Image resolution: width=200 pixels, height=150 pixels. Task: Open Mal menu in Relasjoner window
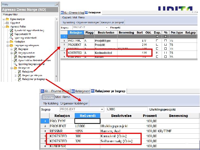(x=75, y=17)
